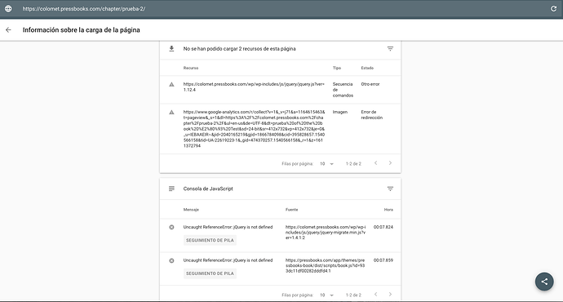
Task: Click the 00:07.824 time value
Action: [383, 227]
